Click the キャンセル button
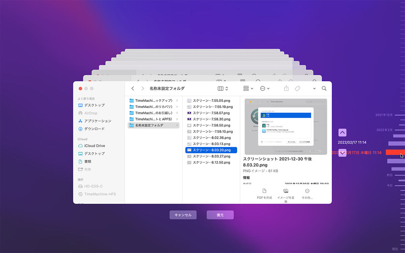Viewport: 405px width, 253px height. pyautogui.click(x=183, y=215)
